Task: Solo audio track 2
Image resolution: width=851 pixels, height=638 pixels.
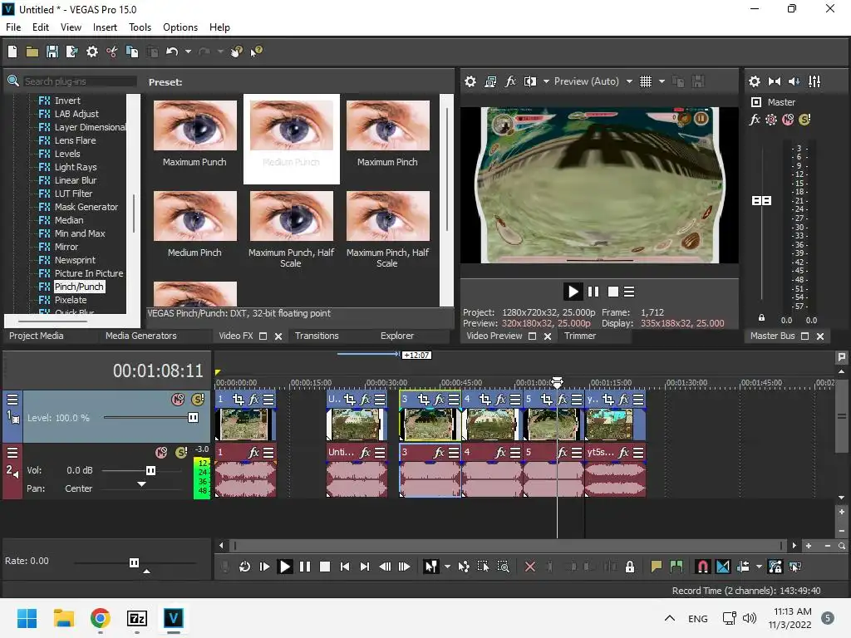Action: [182, 452]
